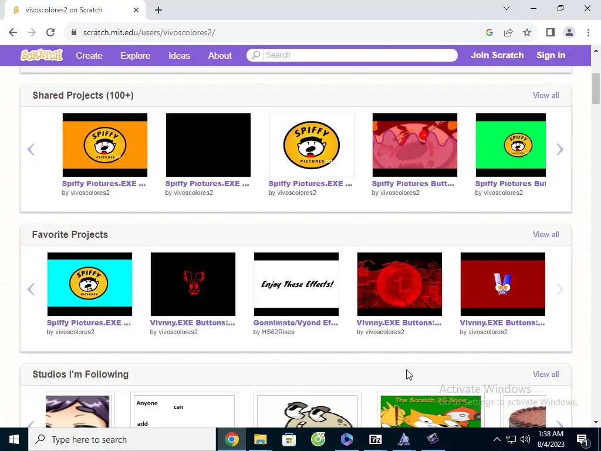Image resolution: width=601 pixels, height=451 pixels.
Task: Open the taskbar clock showing 1:38 AM
Action: pyautogui.click(x=551, y=439)
